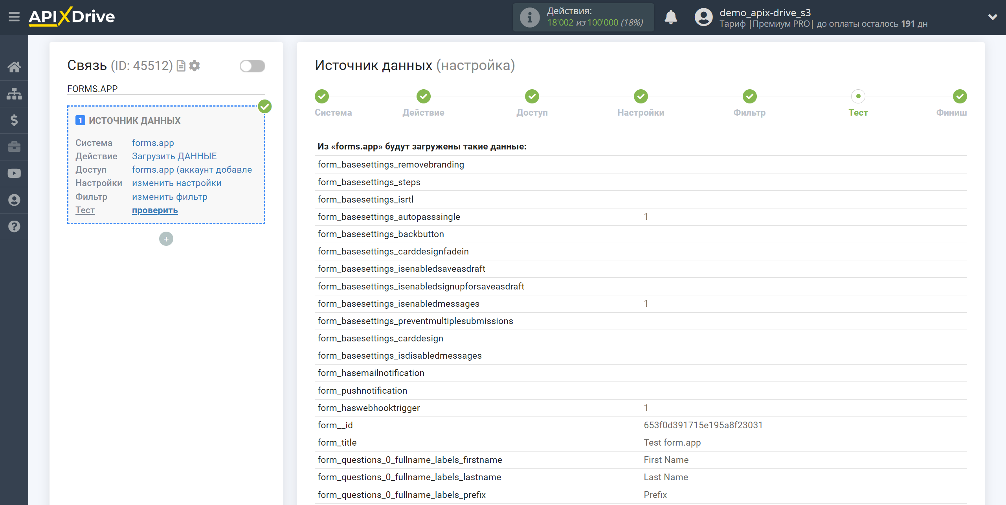Viewport: 1006px width, 505px height.
Task: Click изменить фильтр link
Action: tap(169, 197)
